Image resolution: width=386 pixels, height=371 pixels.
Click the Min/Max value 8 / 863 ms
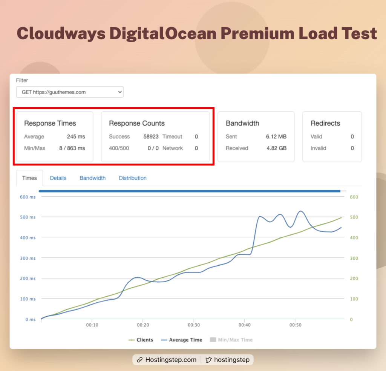coord(72,148)
